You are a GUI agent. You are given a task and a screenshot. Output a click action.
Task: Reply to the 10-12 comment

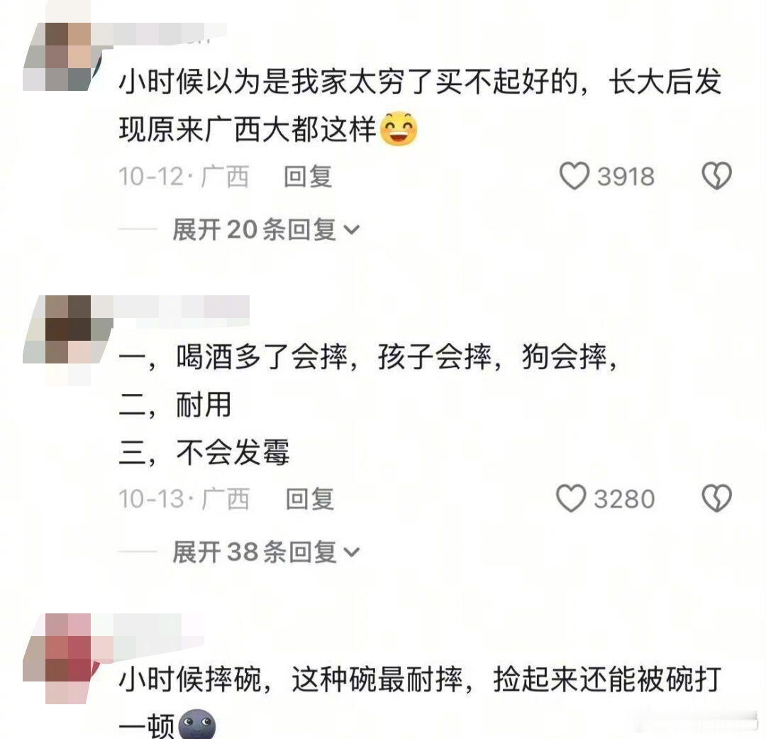point(309,177)
